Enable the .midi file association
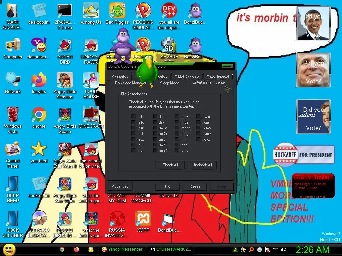 (x=155, y=145)
